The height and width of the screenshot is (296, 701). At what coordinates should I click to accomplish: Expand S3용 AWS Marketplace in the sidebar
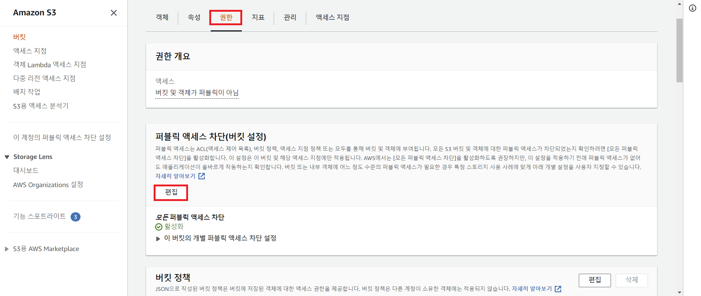tap(7, 249)
